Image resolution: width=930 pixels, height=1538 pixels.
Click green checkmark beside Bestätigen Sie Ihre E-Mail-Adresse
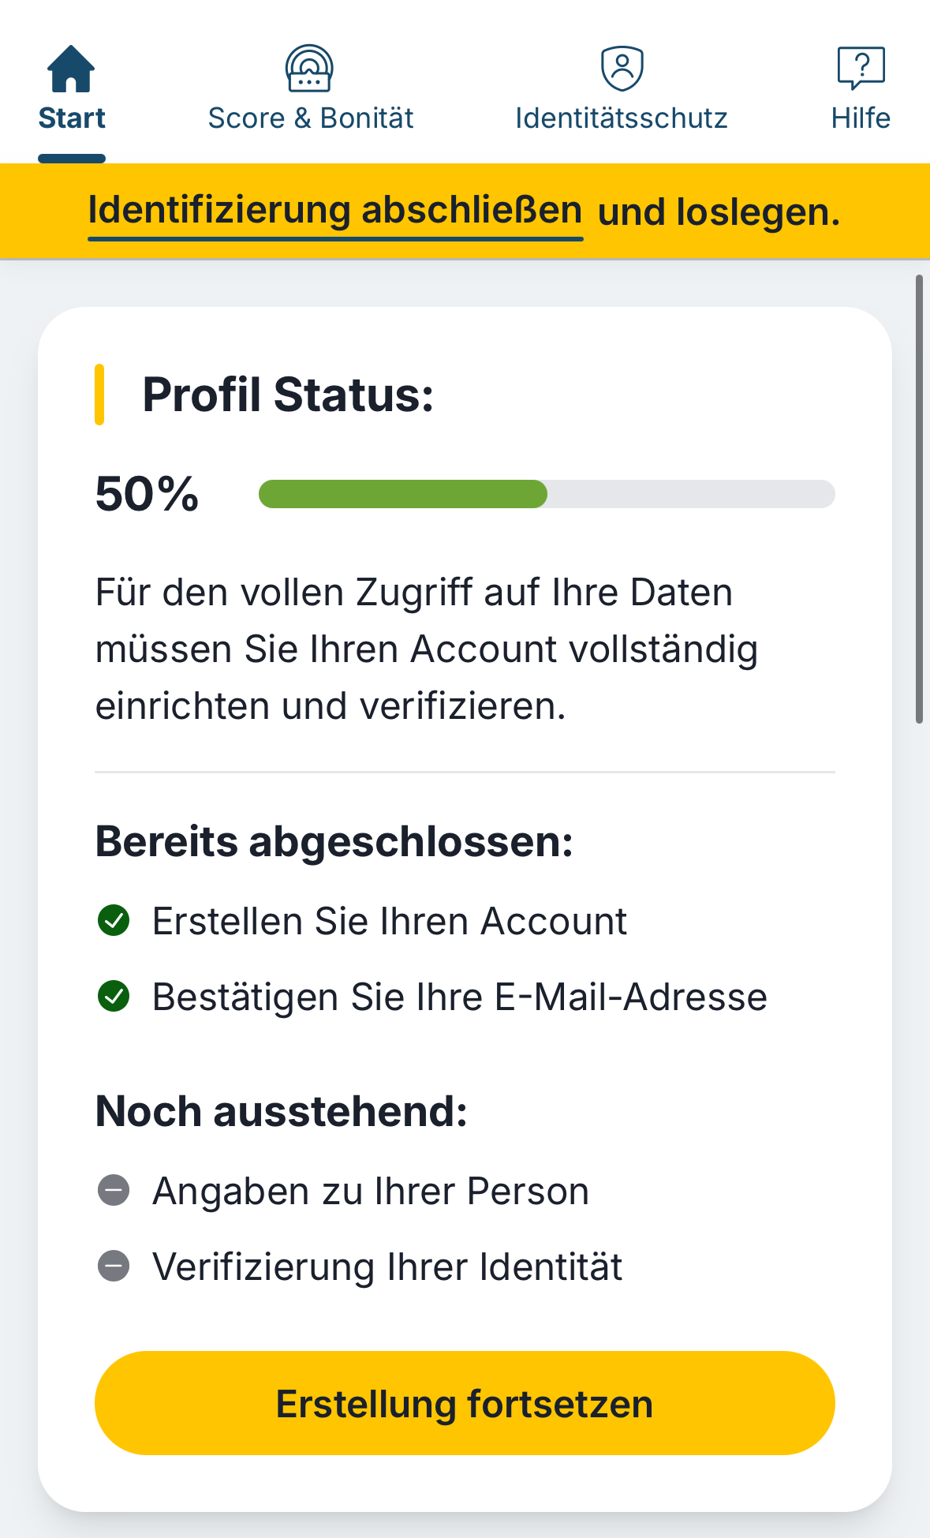(114, 996)
